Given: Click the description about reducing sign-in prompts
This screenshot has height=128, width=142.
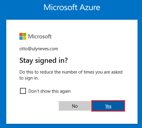Looking at the screenshot, I should pyautogui.click(x=71, y=75).
